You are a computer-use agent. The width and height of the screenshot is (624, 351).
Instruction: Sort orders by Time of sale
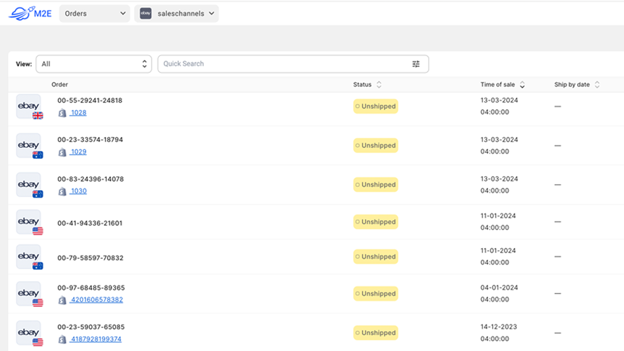[522, 85]
